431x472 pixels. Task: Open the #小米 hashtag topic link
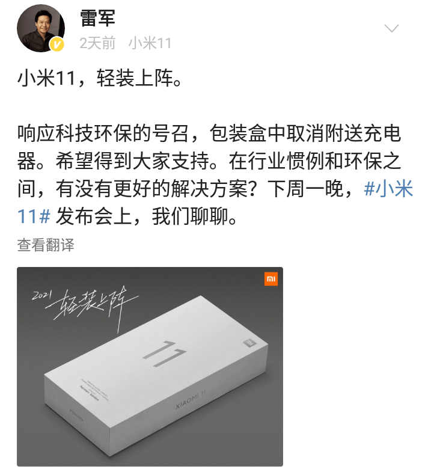pyautogui.click(x=388, y=189)
